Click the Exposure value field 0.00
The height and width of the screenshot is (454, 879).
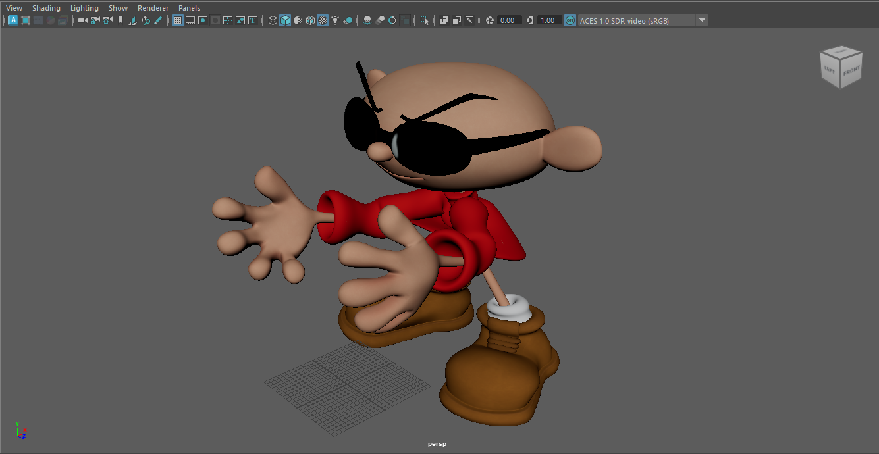509,20
